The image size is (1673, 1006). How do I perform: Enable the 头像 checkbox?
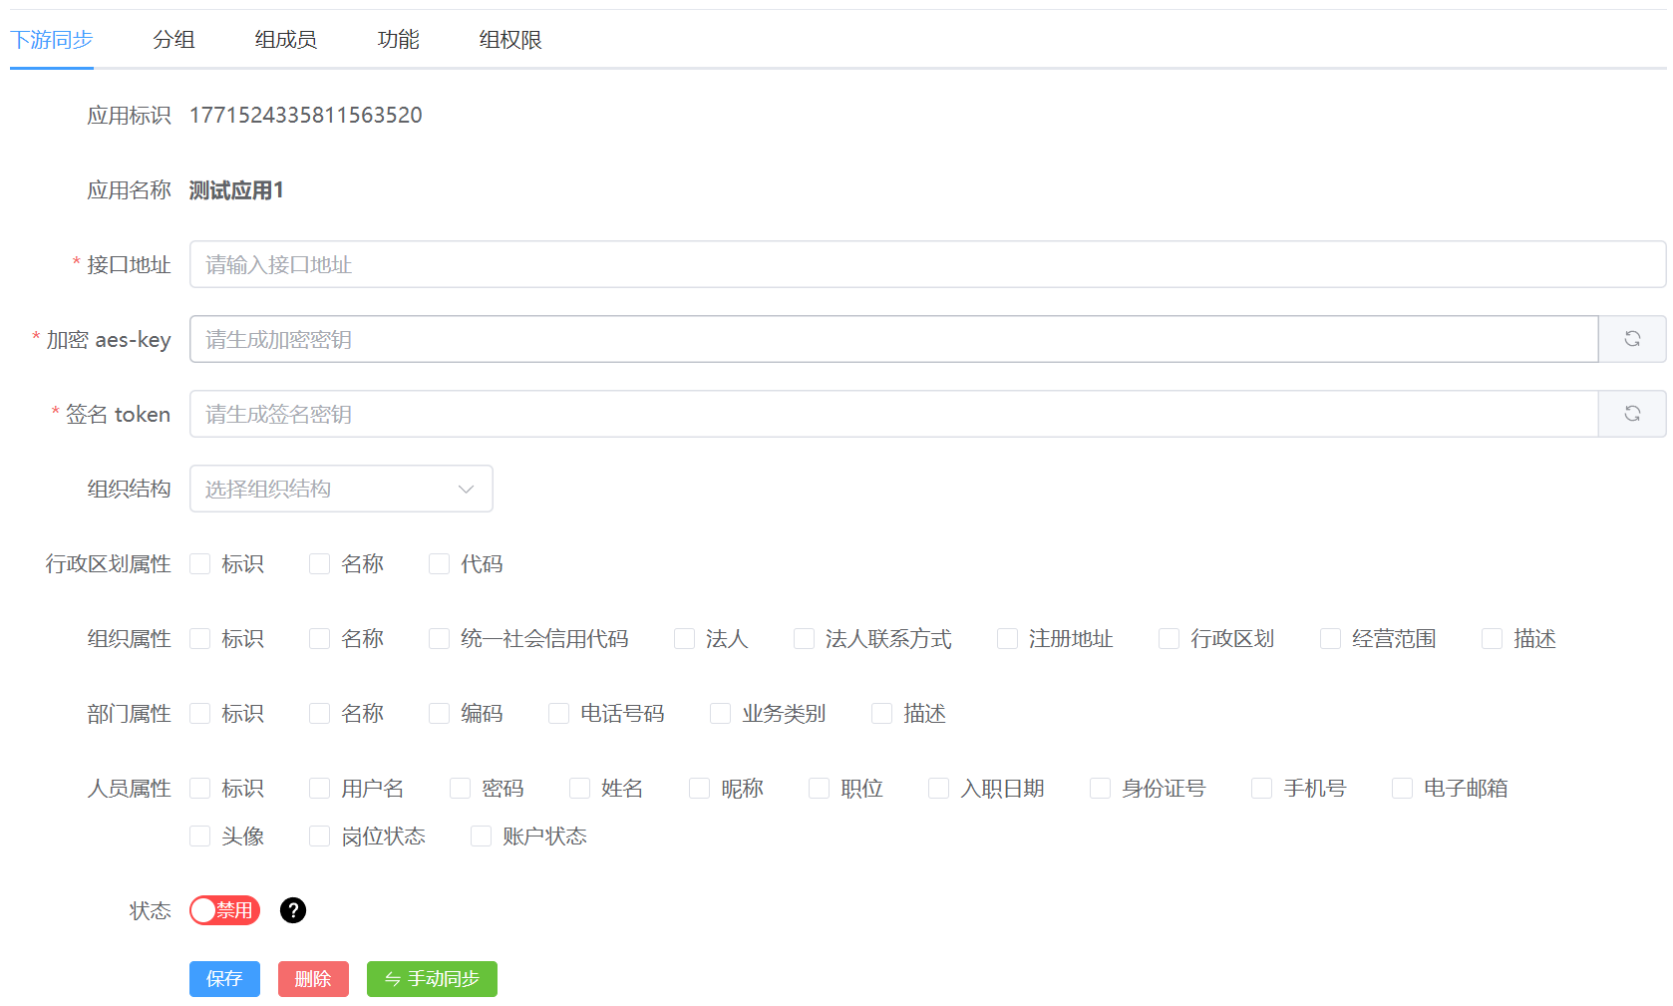[199, 836]
